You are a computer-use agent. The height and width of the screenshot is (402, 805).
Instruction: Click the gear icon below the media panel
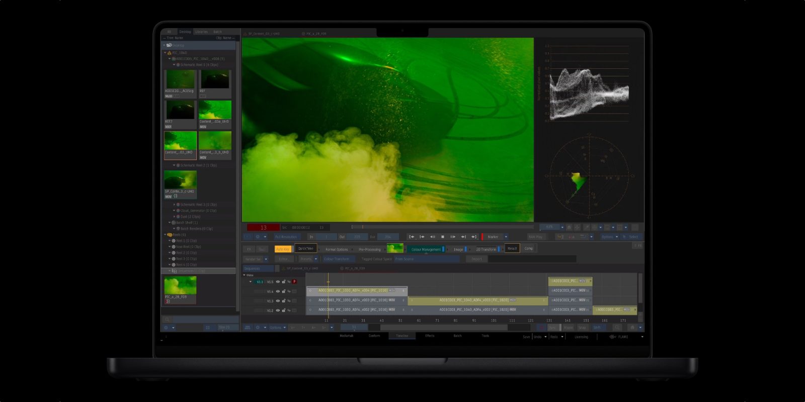point(166,328)
